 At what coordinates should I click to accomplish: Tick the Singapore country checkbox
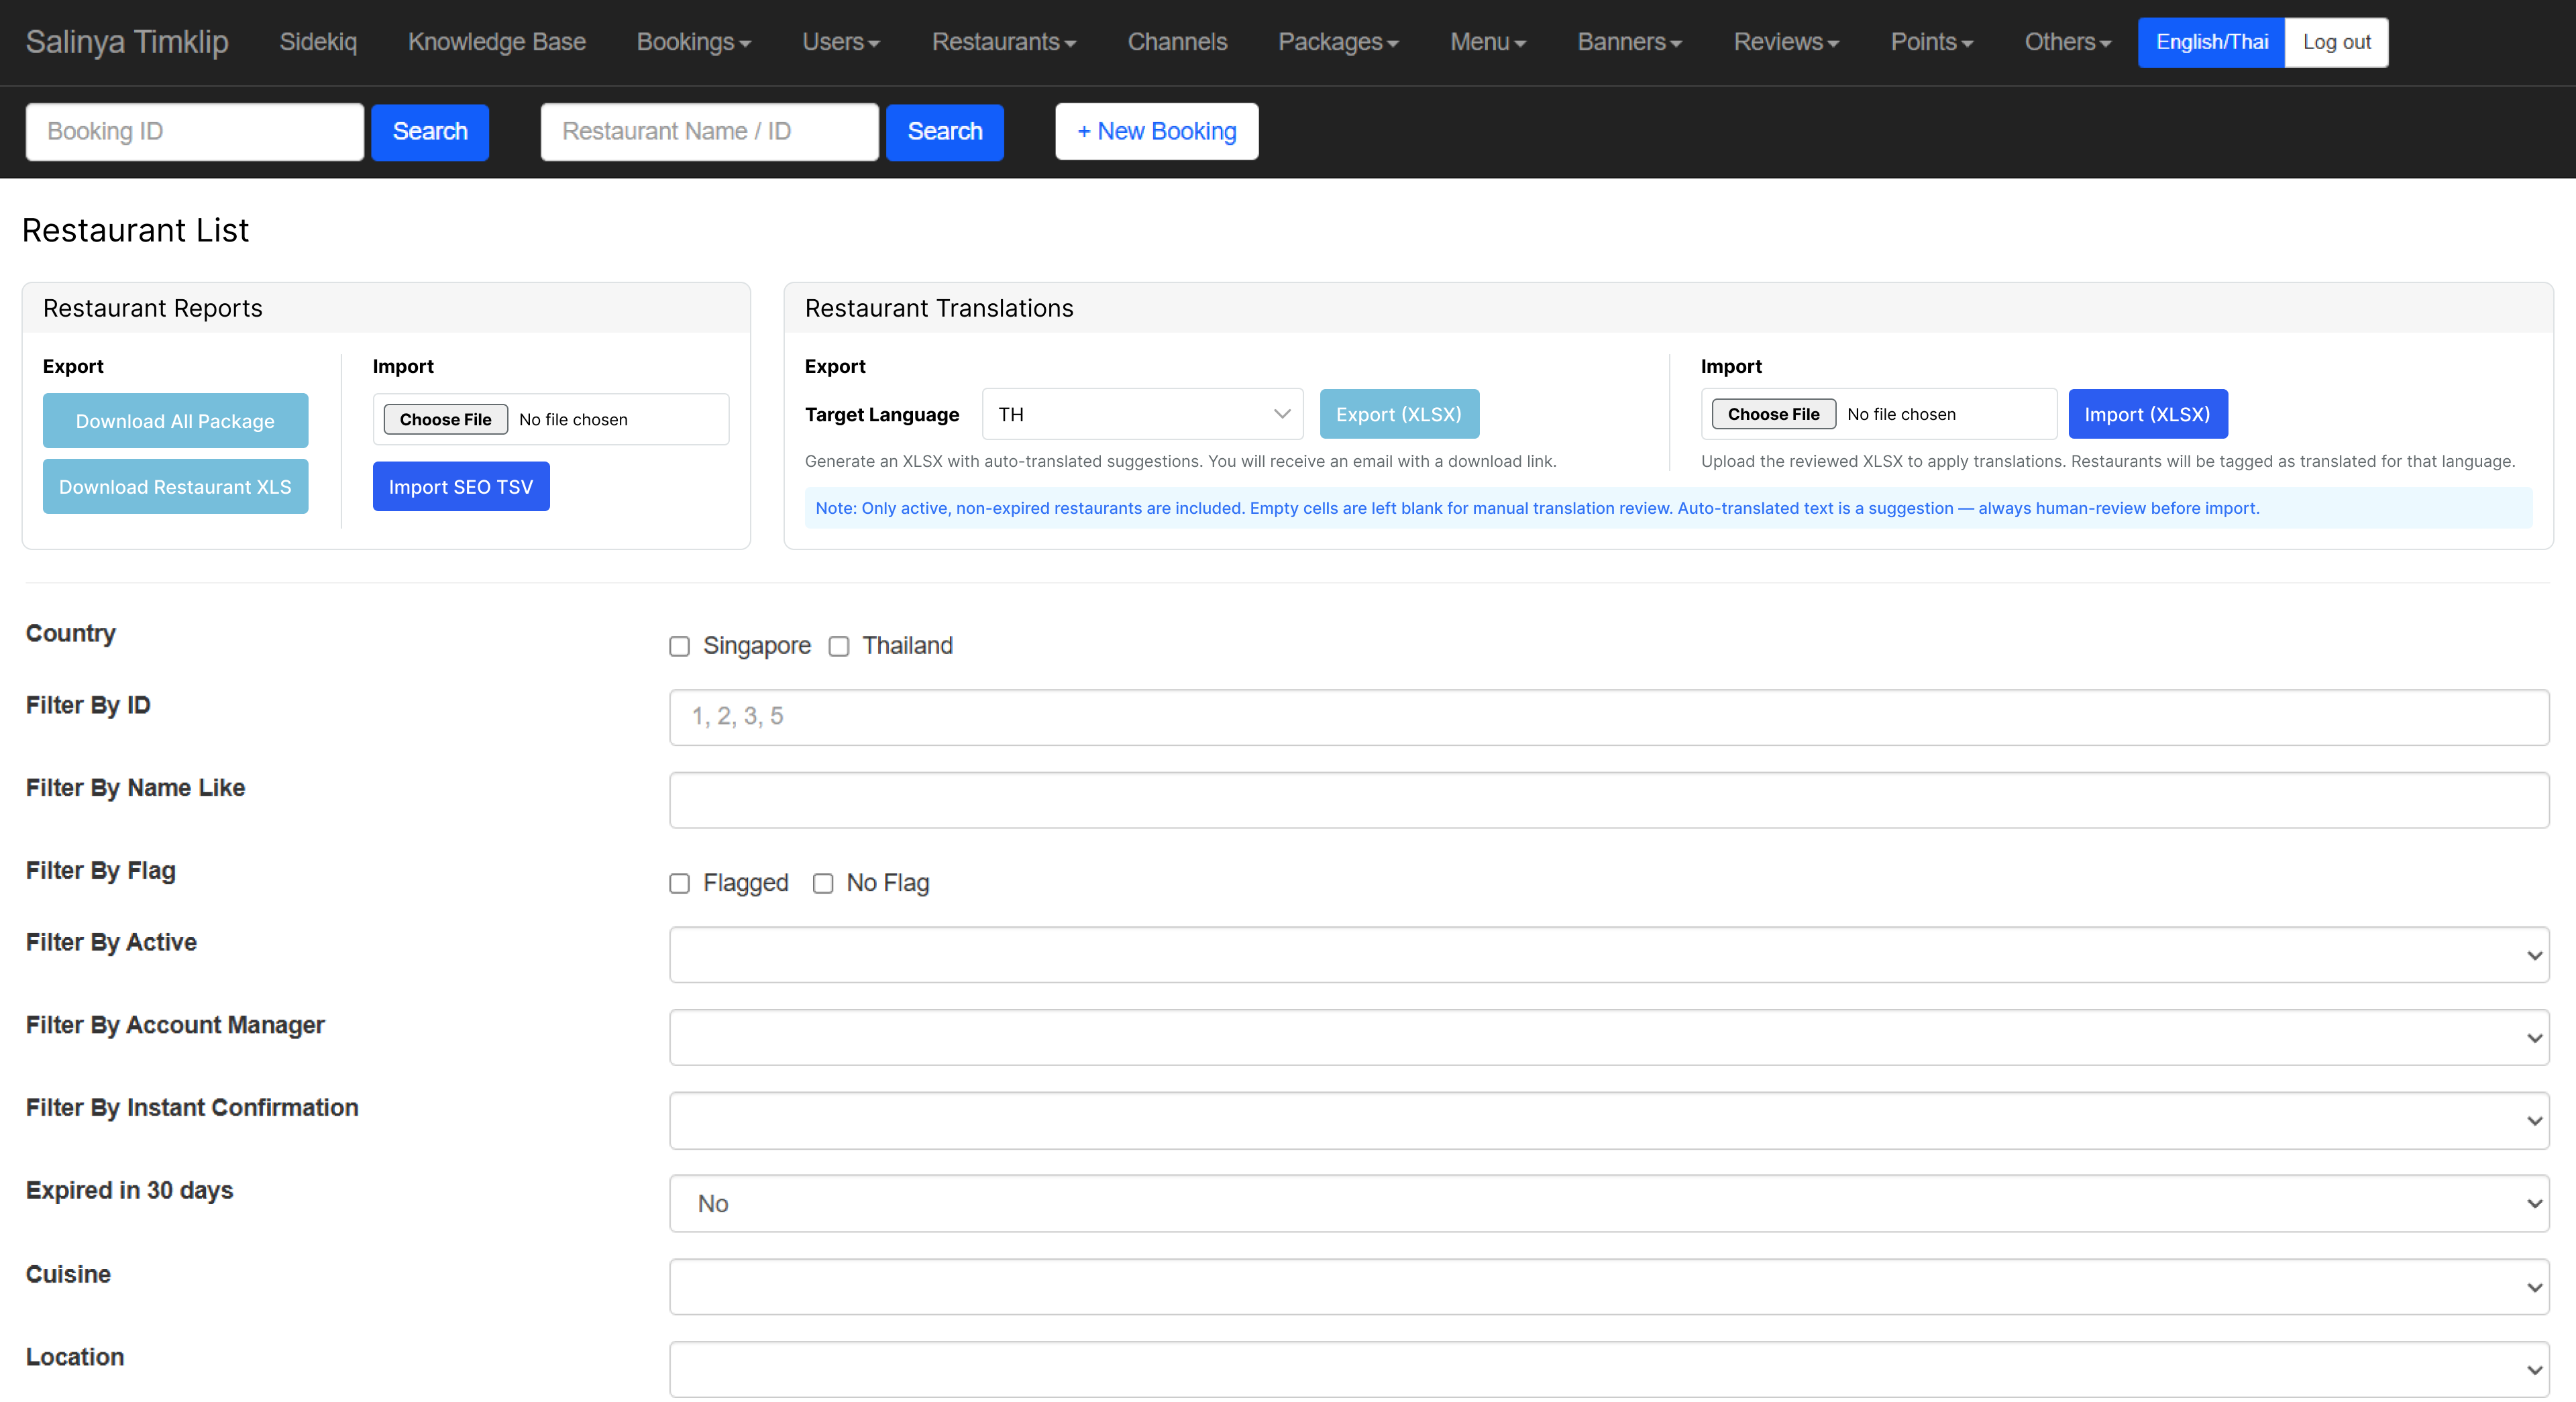click(x=679, y=646)
